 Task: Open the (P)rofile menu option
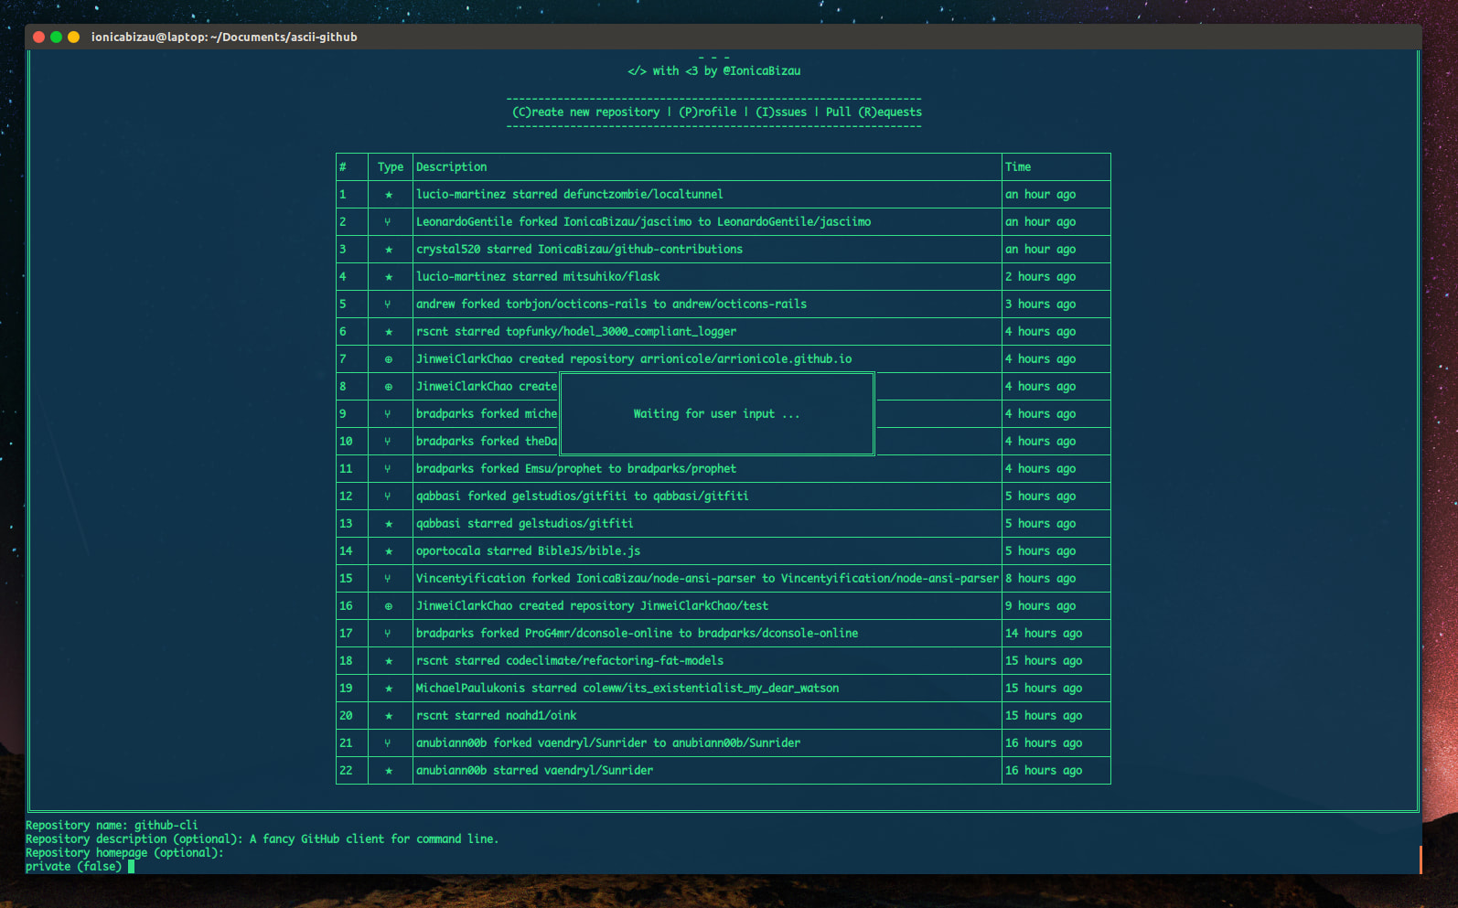pos(707,112)
